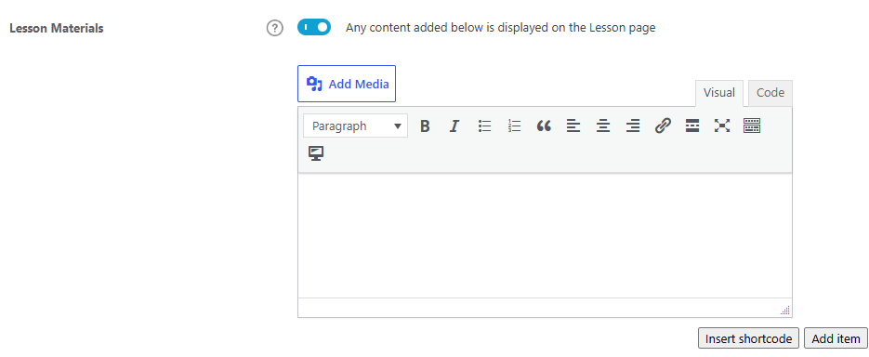
Task: Toggle the Lesson Materials switch off
Action: click(x=314, y=27)
